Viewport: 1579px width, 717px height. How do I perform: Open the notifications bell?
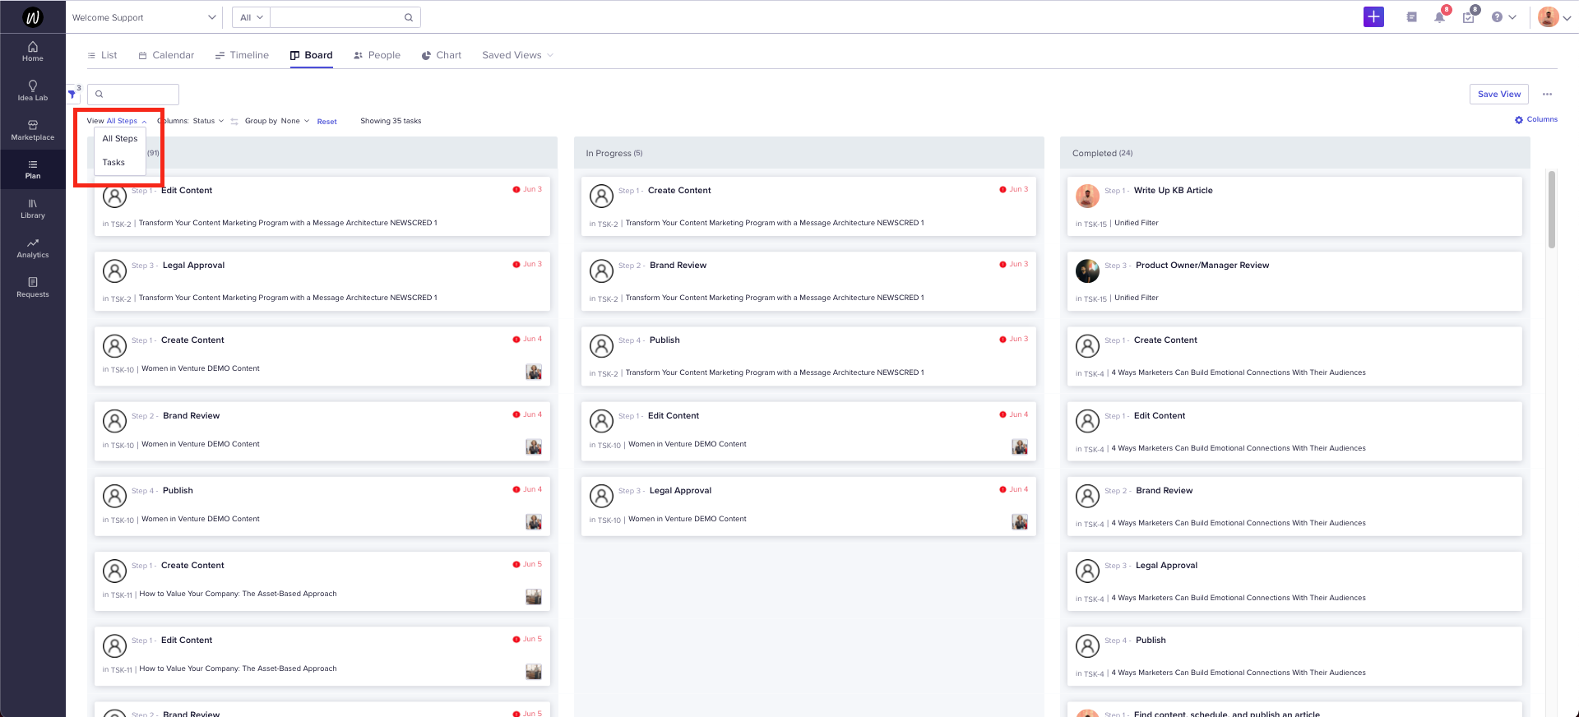(x=1439, y=17)
